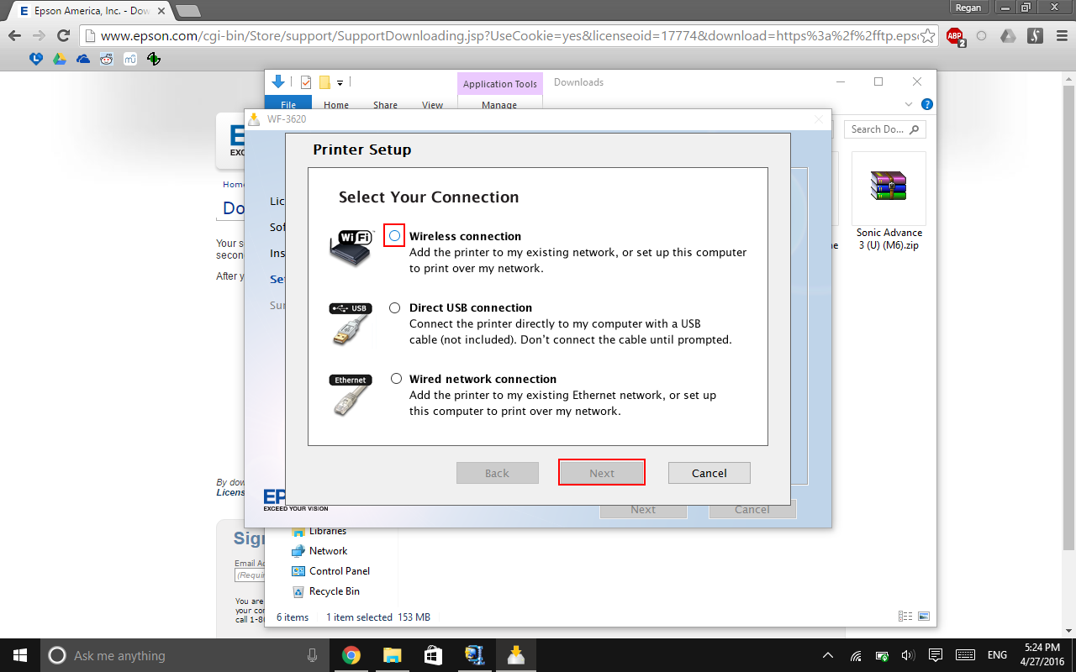Choose the Wired network connection radio button
1076x672 pixels.
coord(396,379)
